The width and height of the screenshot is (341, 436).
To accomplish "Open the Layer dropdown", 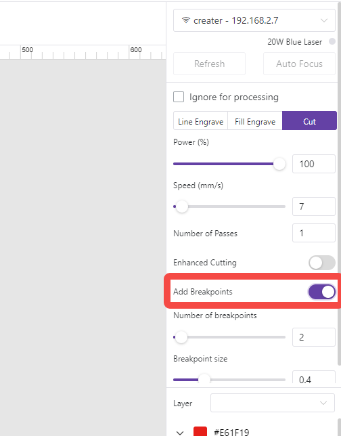I will click(x=273, y=403).
